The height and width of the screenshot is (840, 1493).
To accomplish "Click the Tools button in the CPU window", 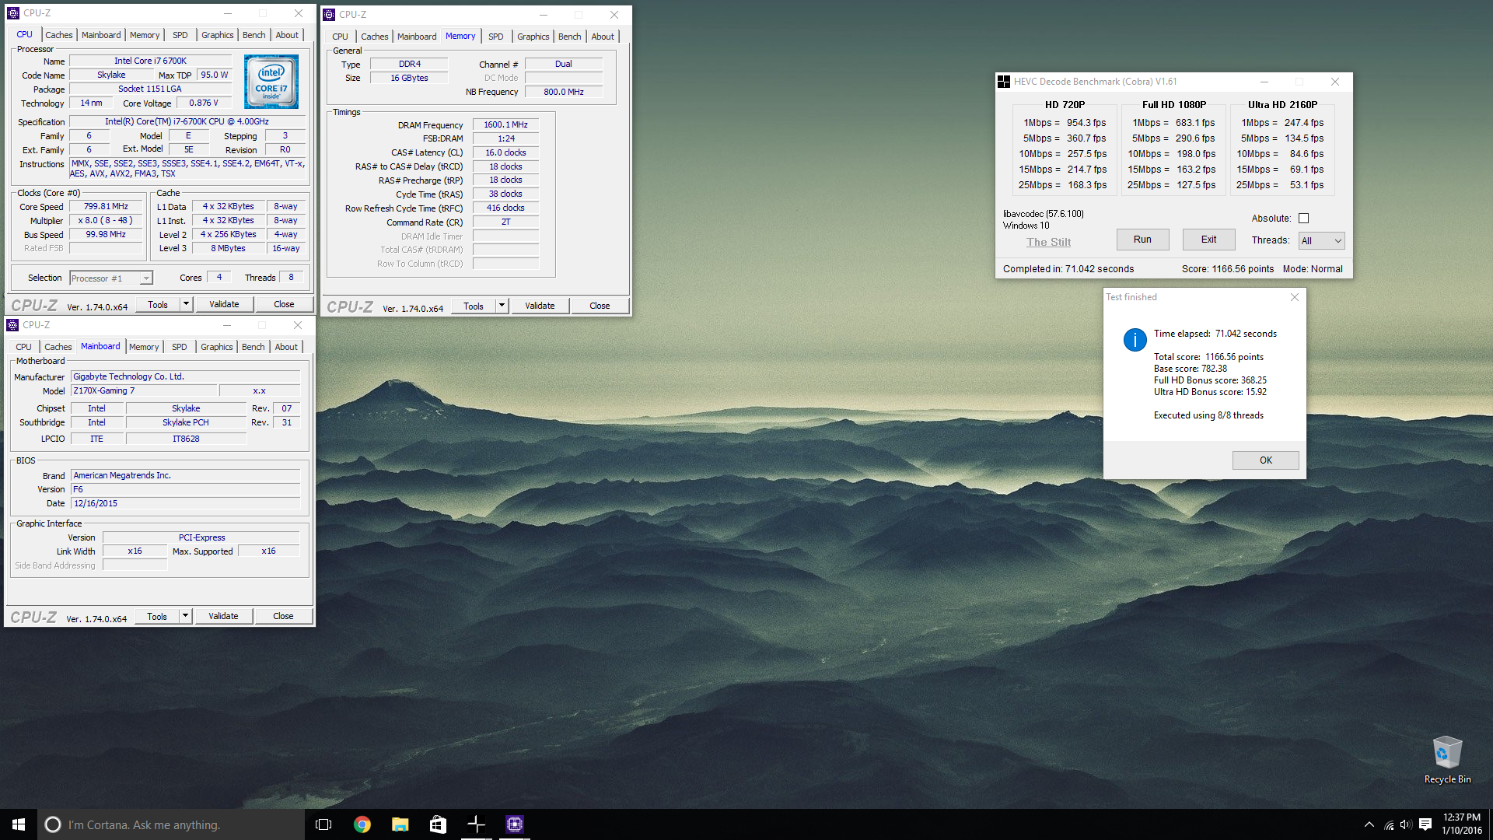I will click(158, 304).
